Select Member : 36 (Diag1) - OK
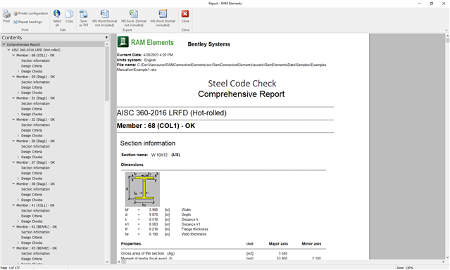Image resolution: width=450 pixels, height=270 pixels. 36,141
